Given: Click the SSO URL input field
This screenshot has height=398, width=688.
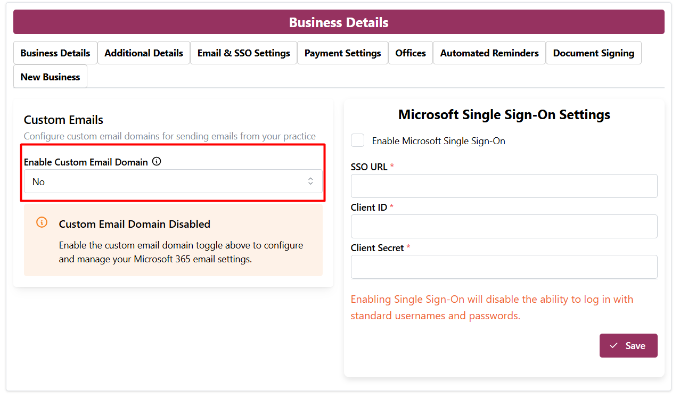Looking at the screenshot, I should point(504,186).
